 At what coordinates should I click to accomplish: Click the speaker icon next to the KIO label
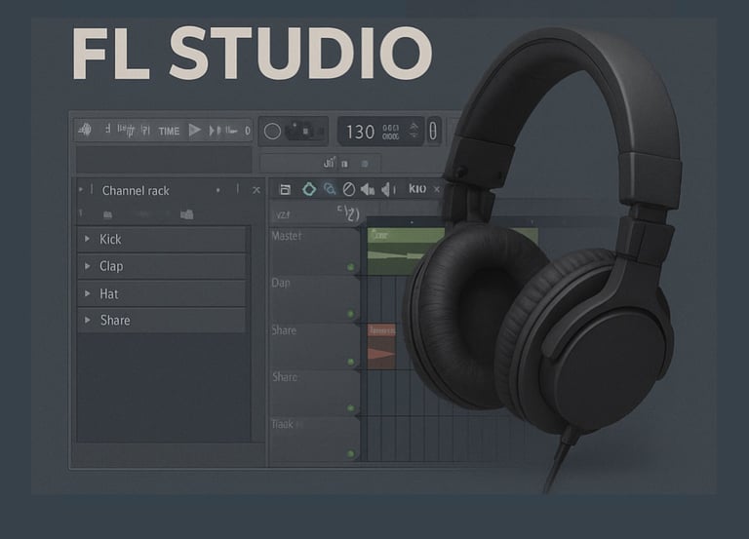(x=388, y=189)
